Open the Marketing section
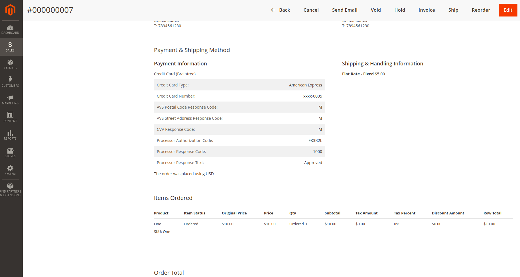520x277 pixels. (11, 100)
